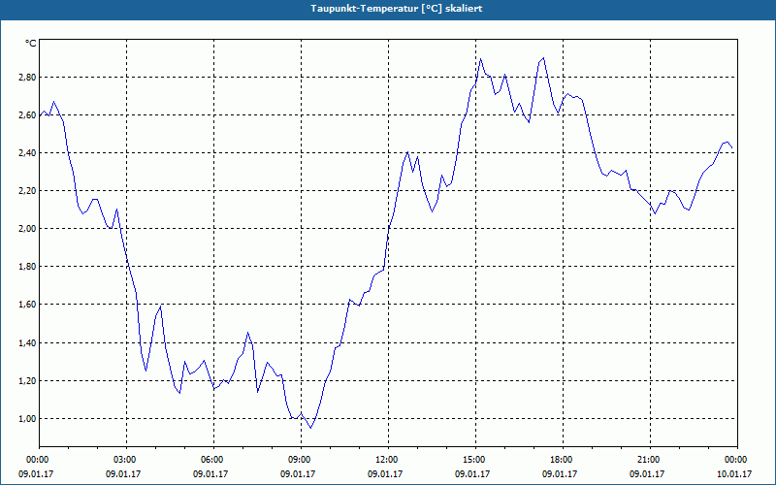Click the 18:00 time axis label
776x485 pixels.
point(563,460)
